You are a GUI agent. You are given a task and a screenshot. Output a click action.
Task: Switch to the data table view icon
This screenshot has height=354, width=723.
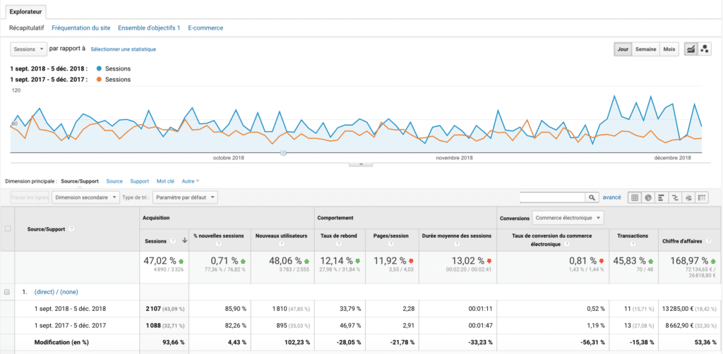[635, 198]
